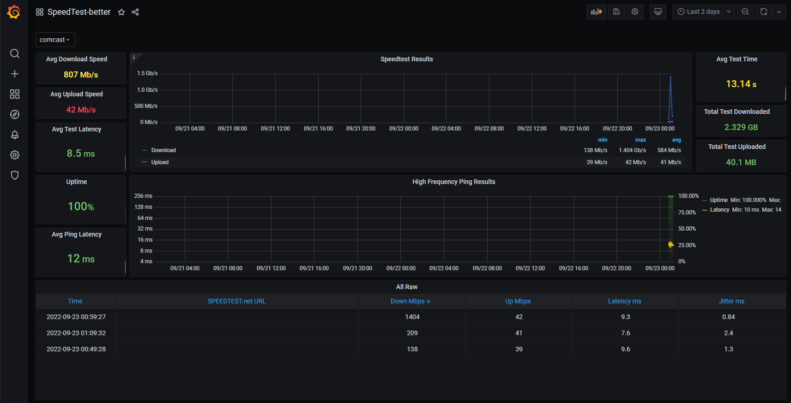Click the 12 ms ping latency value
The width and height of the screenshot is (791, 403).
click(81, 259)
